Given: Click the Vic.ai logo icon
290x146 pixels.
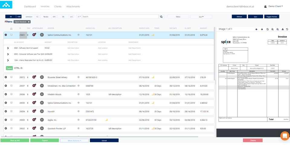Looking at the screenshot, I should tap(6, 5).
